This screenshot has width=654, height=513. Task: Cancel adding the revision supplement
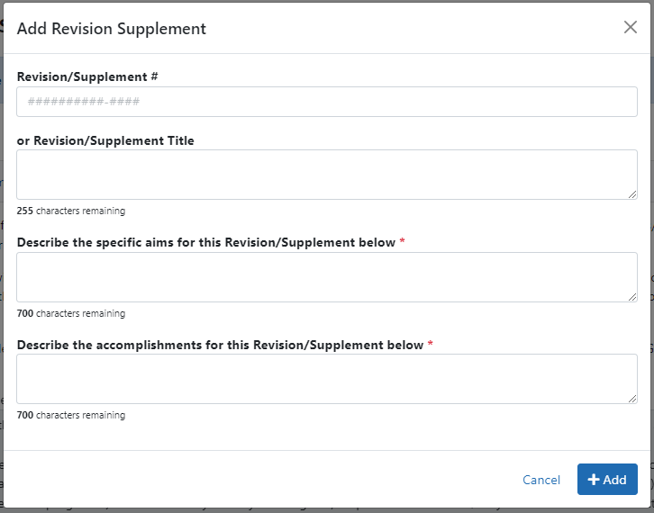tap(541, 480)
